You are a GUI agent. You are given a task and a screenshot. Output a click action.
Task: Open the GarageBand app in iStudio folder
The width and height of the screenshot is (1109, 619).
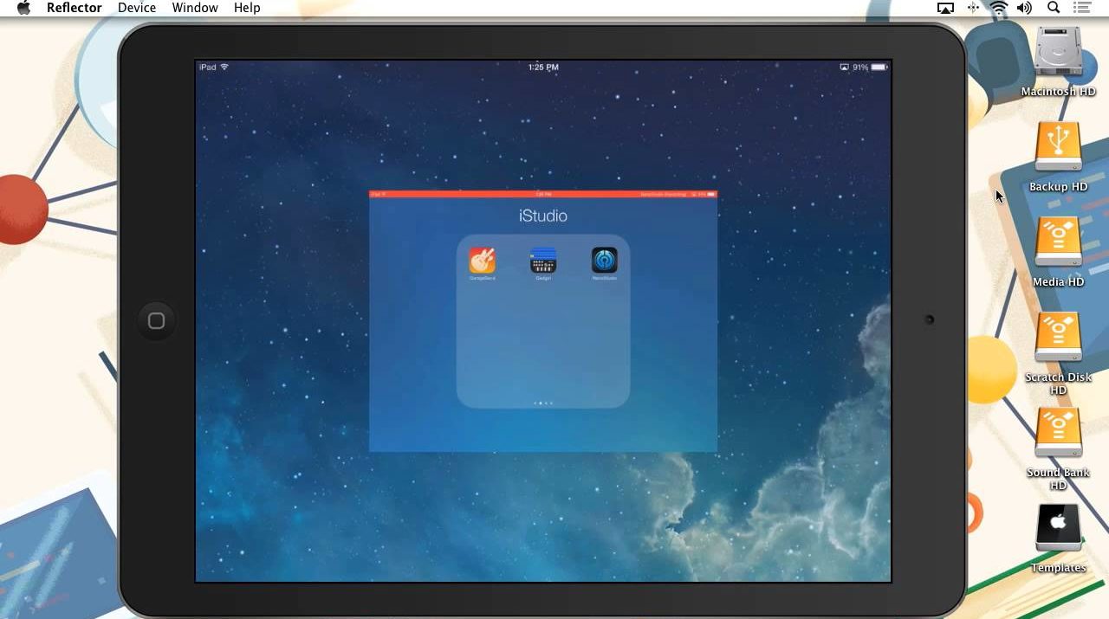click(x=482, y=261)
